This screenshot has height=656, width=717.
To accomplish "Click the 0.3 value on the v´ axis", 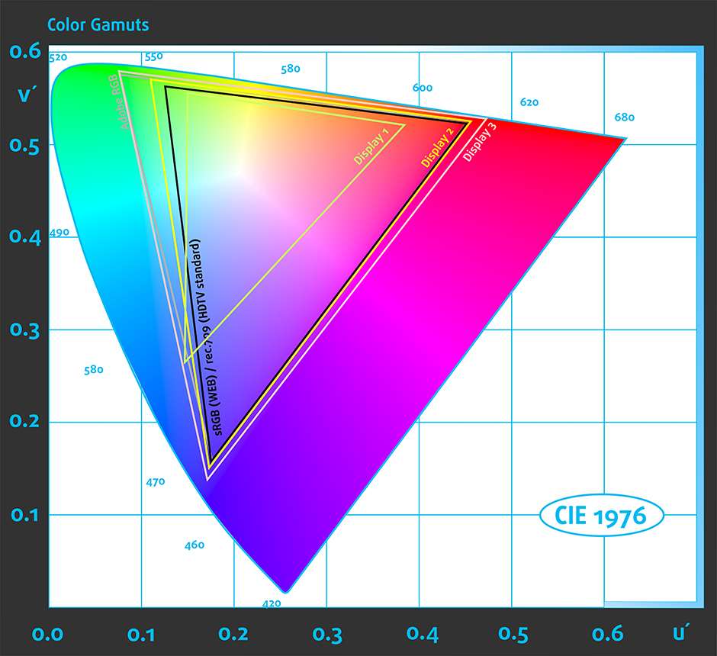I will (24, 330).
